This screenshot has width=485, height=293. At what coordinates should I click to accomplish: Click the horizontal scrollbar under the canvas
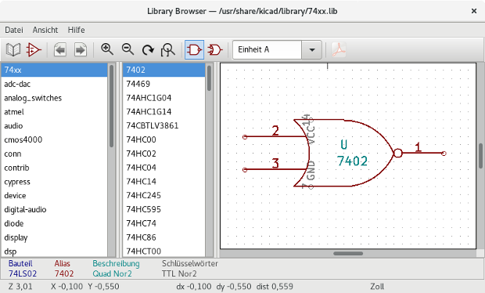coord(348,253)
